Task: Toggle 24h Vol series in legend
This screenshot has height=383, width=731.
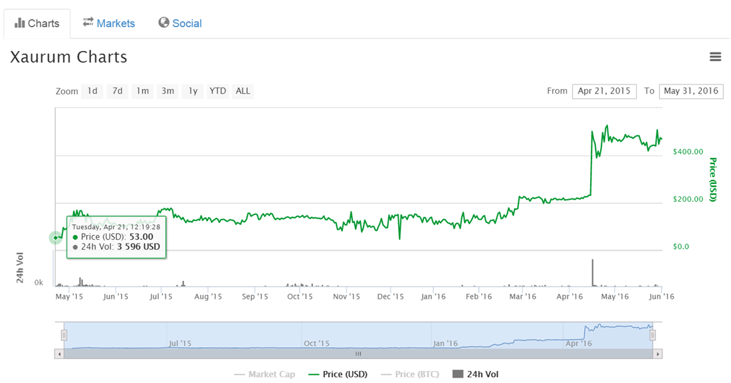Action: [475, 374]
